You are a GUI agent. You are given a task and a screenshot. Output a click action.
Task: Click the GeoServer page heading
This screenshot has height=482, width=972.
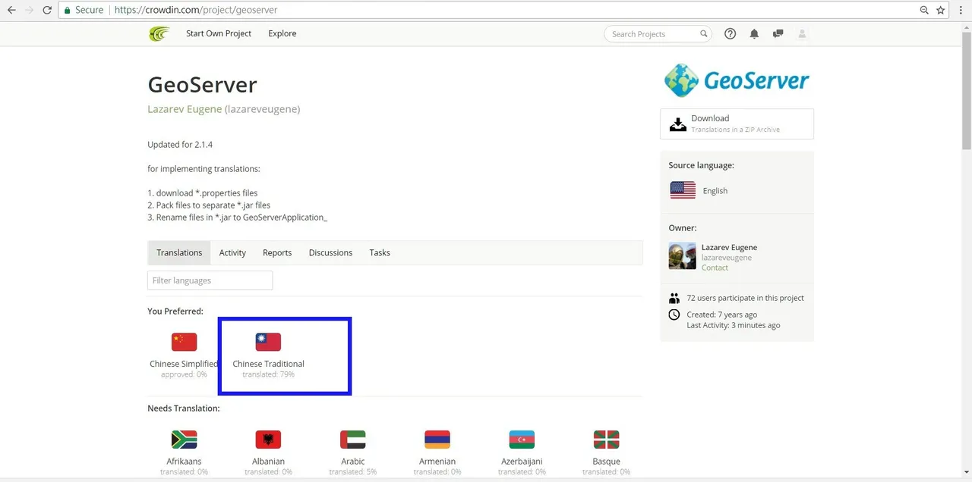coord(202,84)
